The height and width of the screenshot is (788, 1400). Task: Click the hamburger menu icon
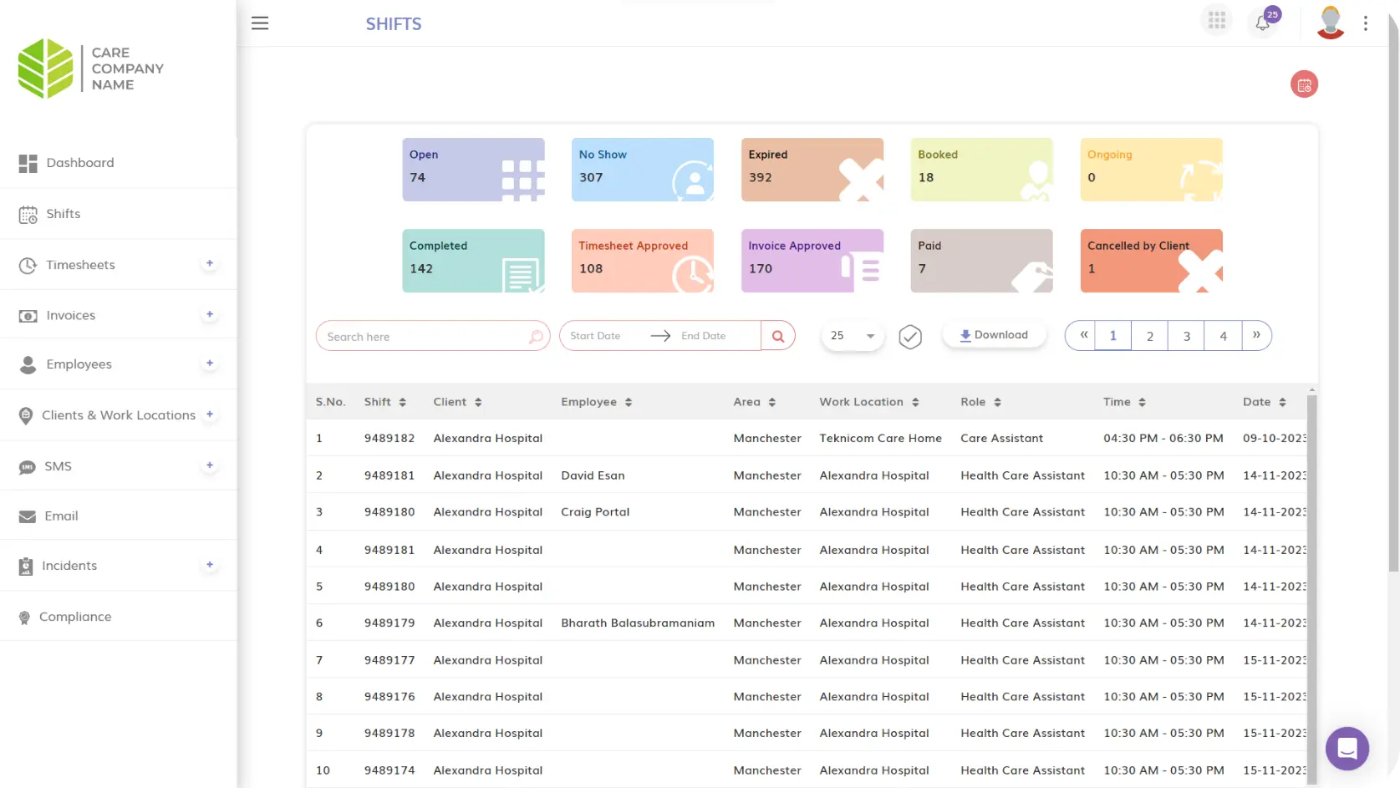[x=260, y=23]
